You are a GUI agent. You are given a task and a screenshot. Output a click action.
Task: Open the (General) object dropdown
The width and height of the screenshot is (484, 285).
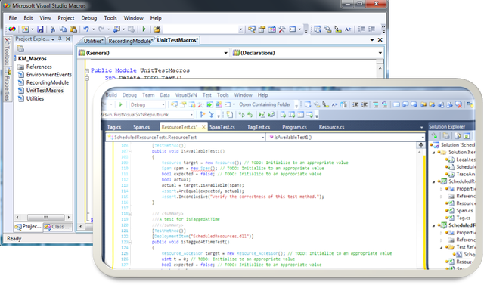tap(226, 53)
